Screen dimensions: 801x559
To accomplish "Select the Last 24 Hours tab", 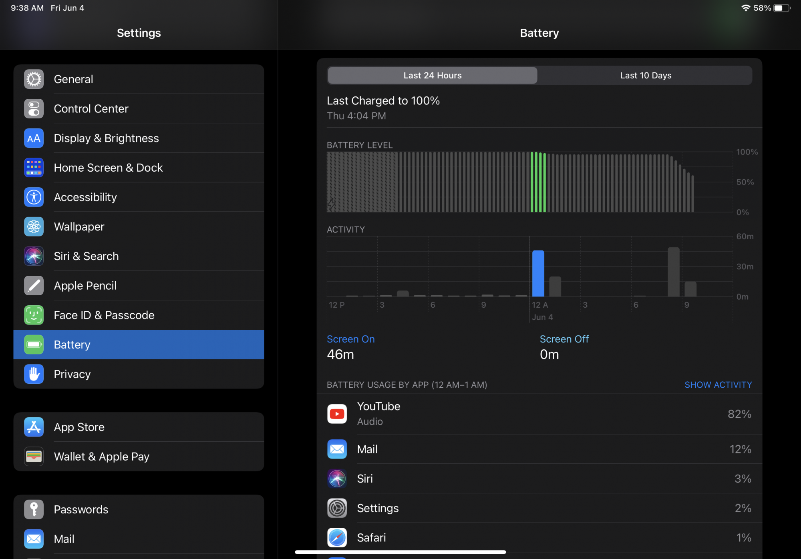I will click(432, 76).
